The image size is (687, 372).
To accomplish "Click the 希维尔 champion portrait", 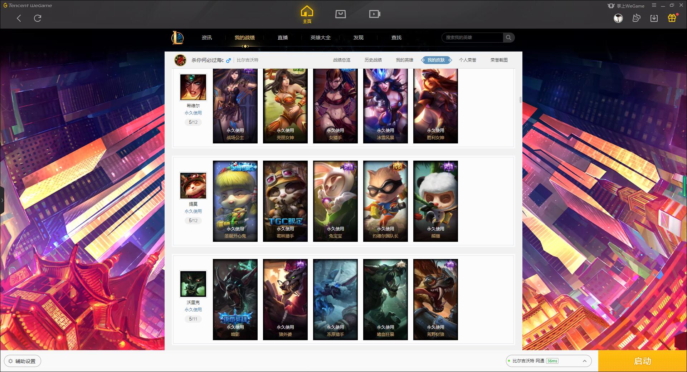I will [193, 88].
